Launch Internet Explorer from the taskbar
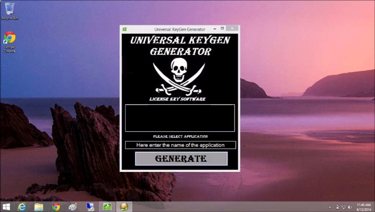This screenshot has height=212, width=375. click(x=22, y=207)
